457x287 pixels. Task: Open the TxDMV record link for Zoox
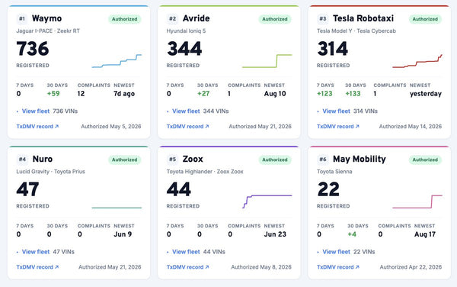point(187,267)
